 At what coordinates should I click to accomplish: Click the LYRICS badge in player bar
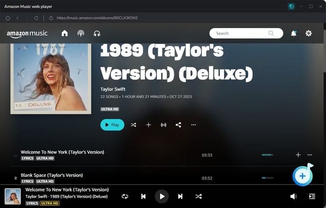point(32,203)
